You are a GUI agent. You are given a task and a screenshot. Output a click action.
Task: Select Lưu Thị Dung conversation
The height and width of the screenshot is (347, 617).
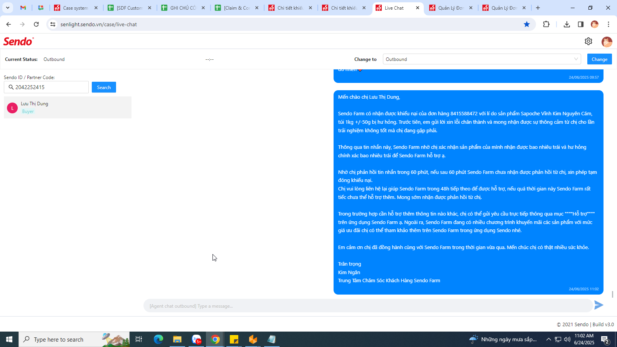tap(67, 108)
